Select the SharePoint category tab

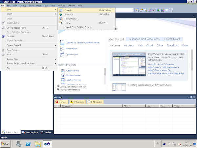pos(172,45)
